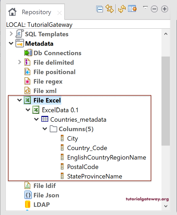This screenshot has height=215, width=177.
Task: Select ExcelData 0.1 label
Action: (60, 110)
